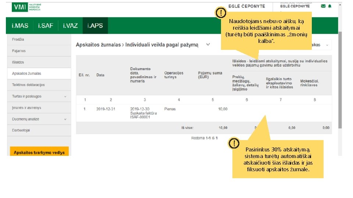This screenshot has width=353, height=198.
Task: Click the Rodoma 1-1 iš 1 pager text
Action: click(x=204, y=138)
